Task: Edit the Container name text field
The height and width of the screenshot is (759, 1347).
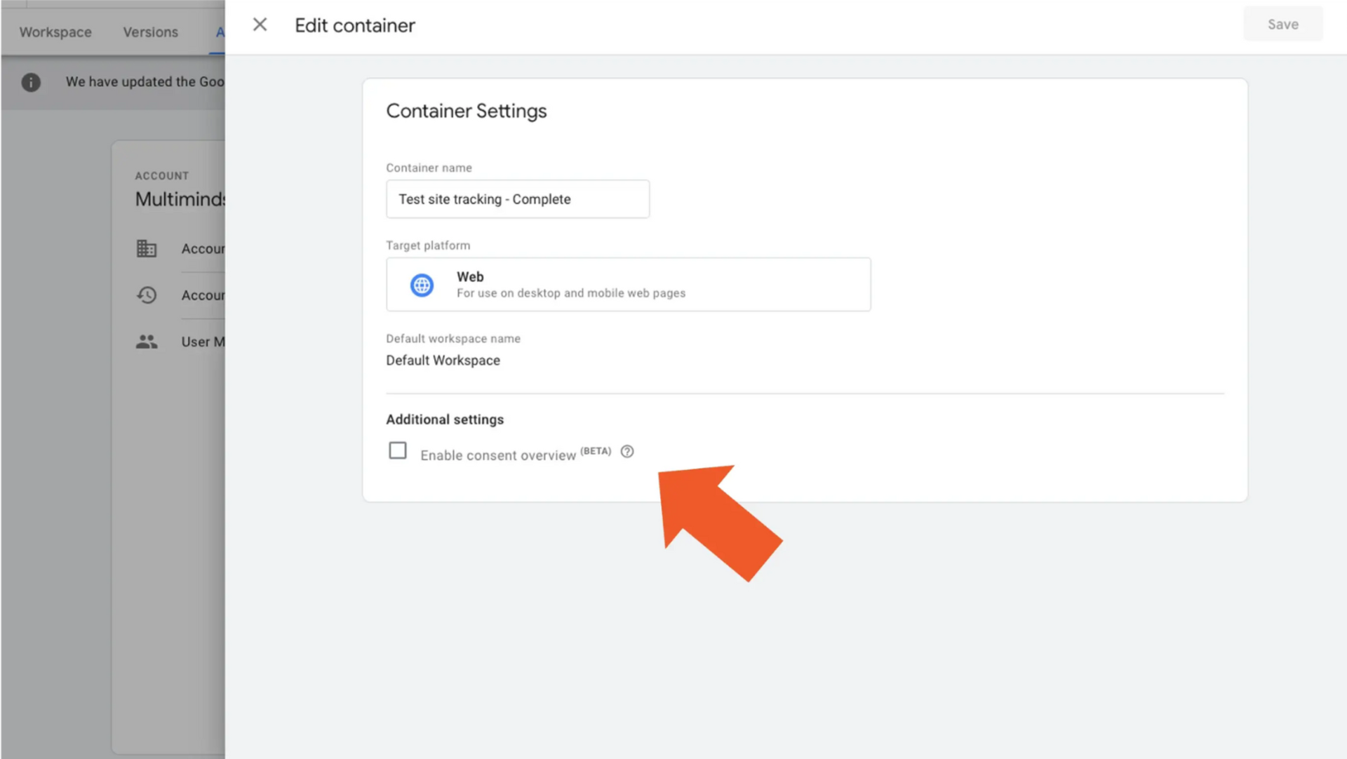Action: pos(517,199)
